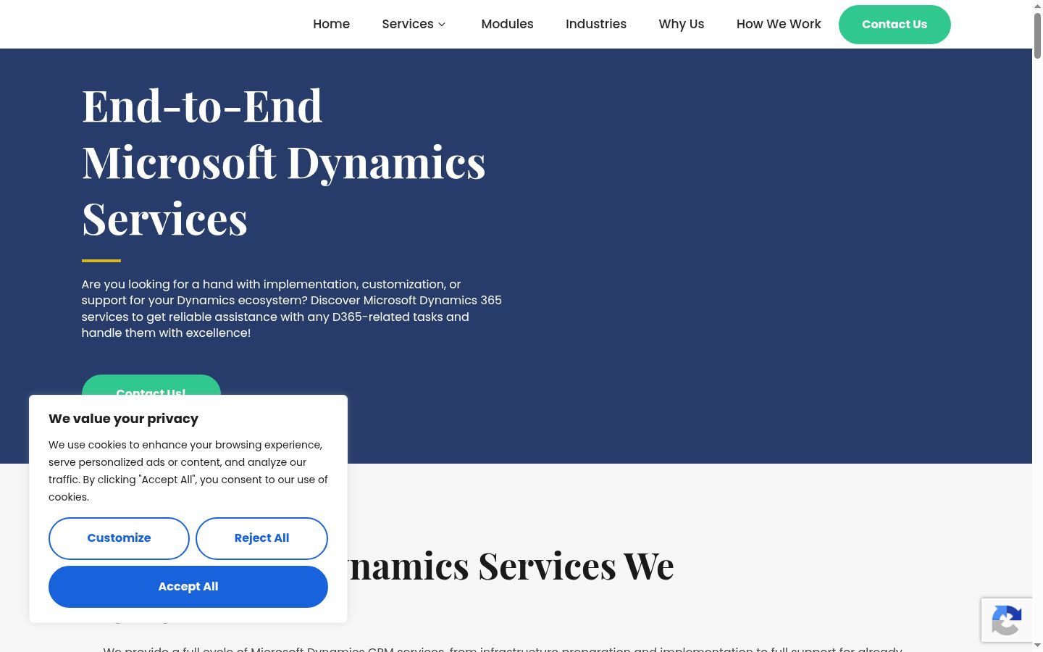Customize cookie preferences

(119, 538)
